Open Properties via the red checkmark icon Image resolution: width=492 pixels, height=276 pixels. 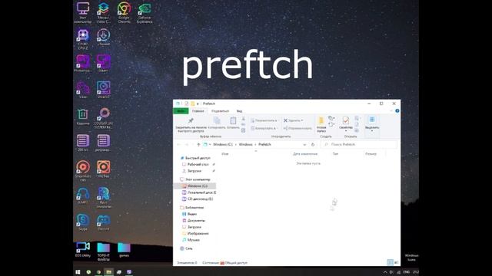pyautogui.click(x=346, y=120)
